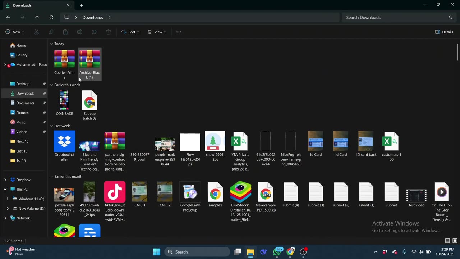460x259 pixels.
Task: Collapse the Last week group
Action: [x=51, y=126]
